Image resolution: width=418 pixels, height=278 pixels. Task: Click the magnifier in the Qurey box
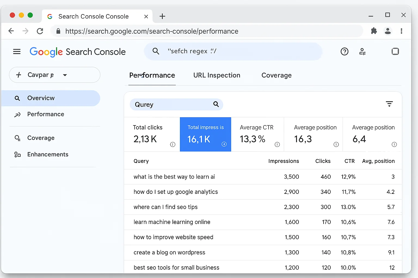click(216, 104)
